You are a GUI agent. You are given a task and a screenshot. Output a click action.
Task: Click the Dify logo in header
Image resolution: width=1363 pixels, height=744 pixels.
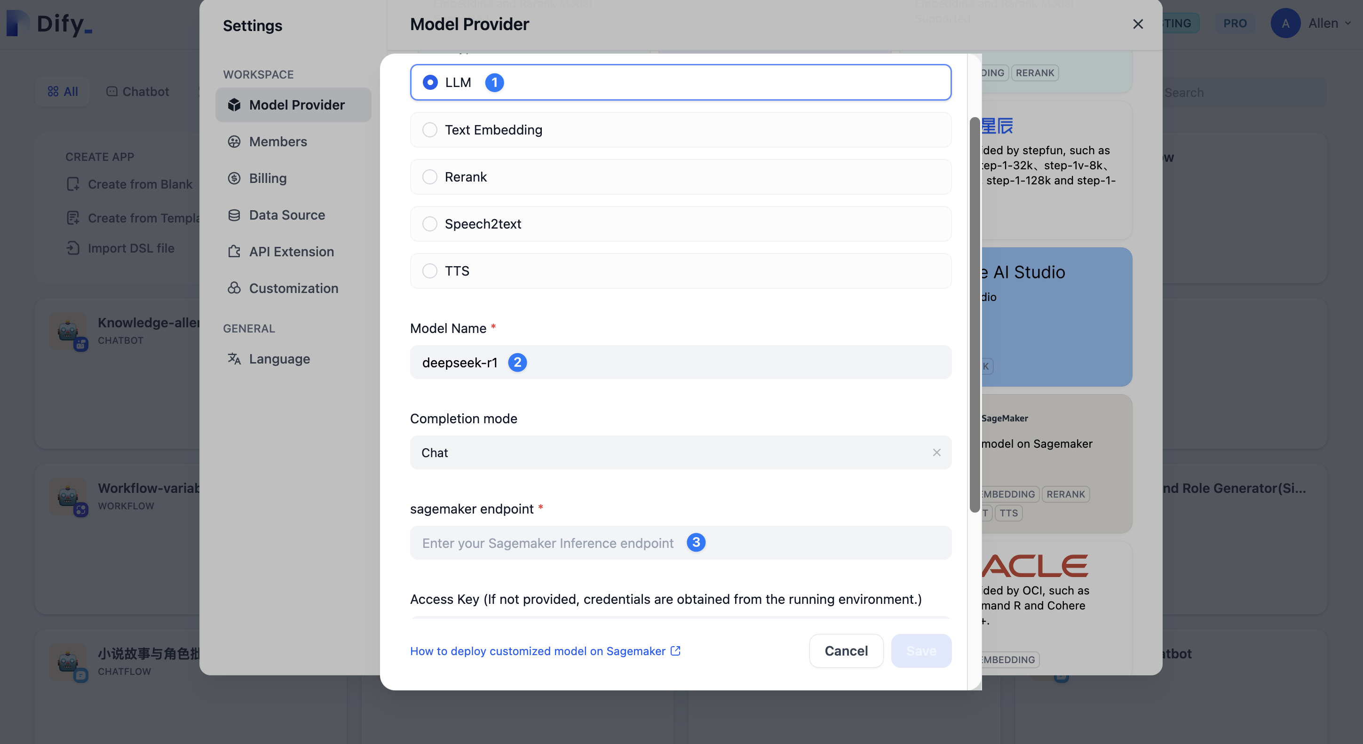tap(49, 24)
